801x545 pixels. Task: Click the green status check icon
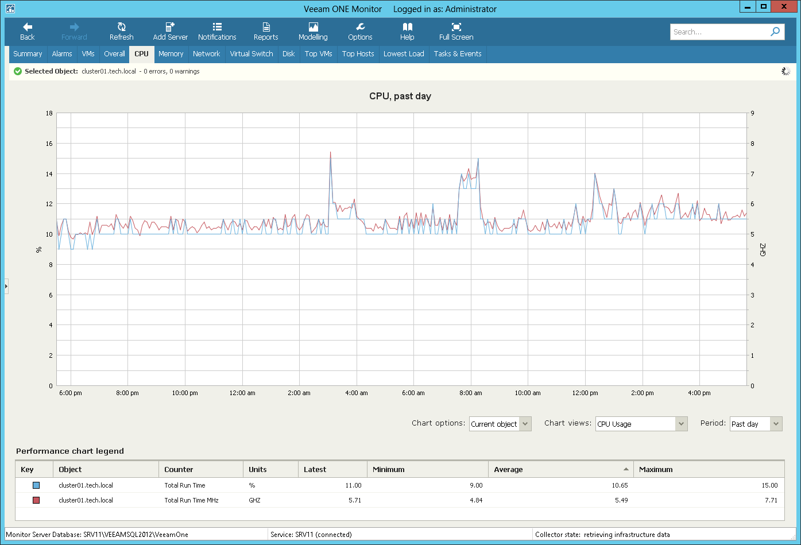(x=18, y=71)
